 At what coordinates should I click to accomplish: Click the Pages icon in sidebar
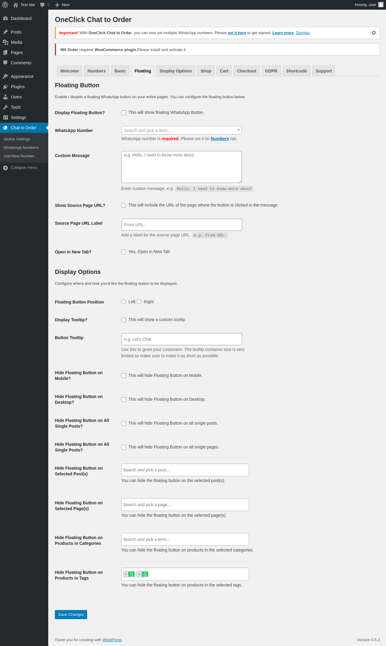tap(5, 53)
